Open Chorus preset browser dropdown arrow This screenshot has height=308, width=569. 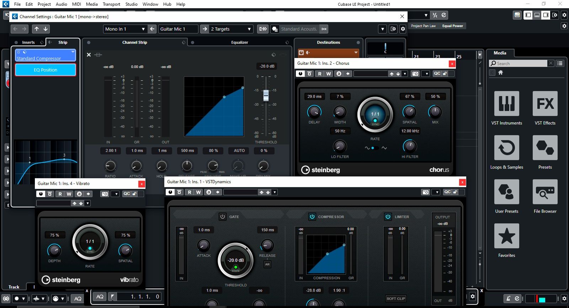[405, 74]
